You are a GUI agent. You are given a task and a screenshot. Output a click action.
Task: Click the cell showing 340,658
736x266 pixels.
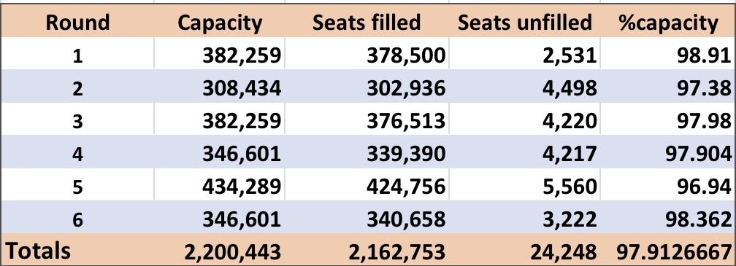(x=367, y=217)
